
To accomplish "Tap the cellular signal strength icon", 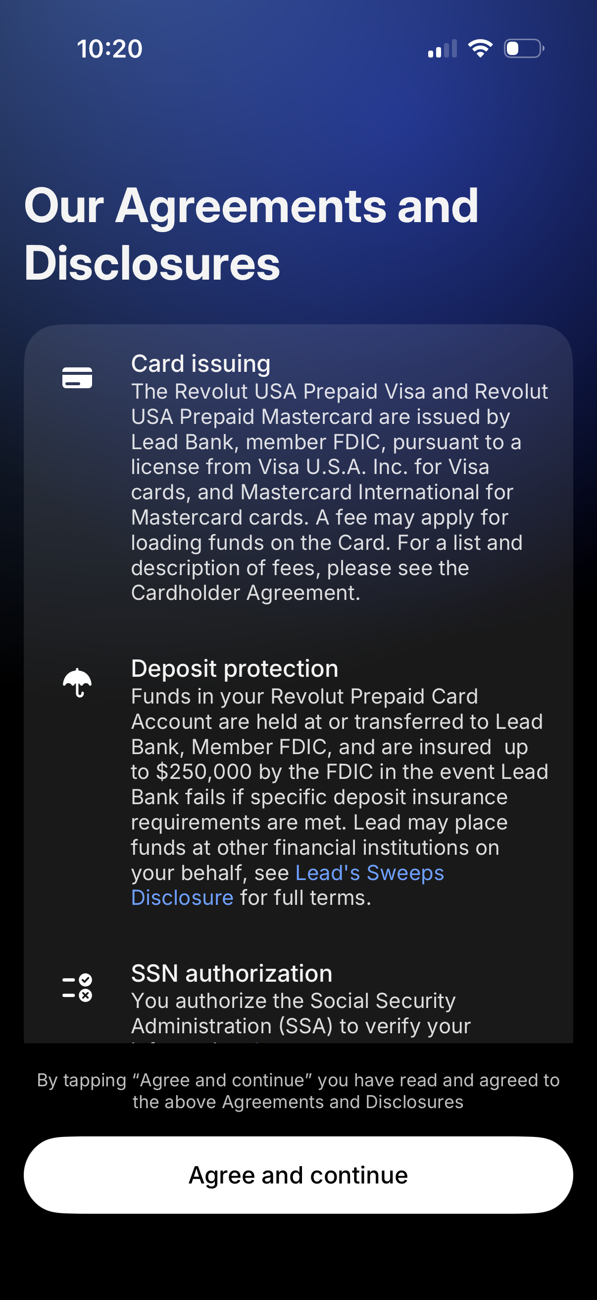I will click(x=442, y=49).
